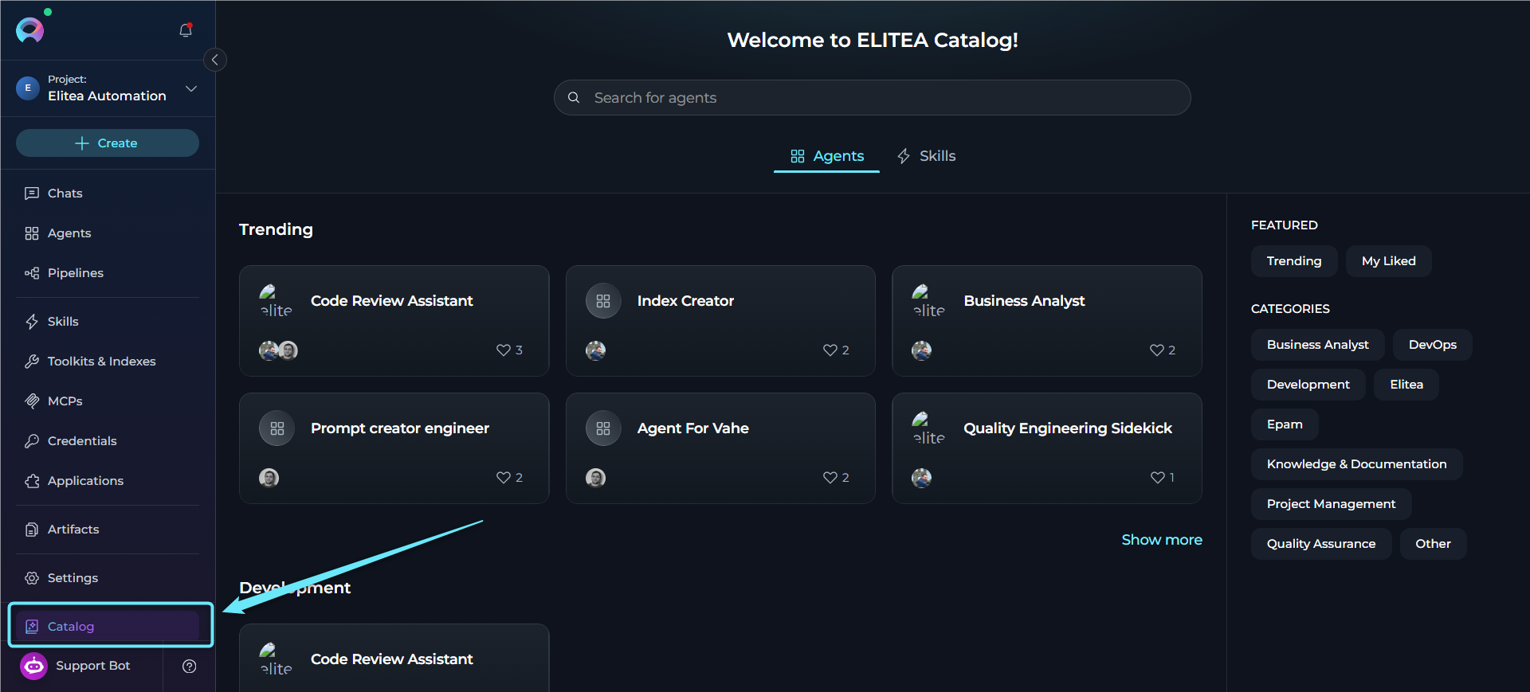
Task: Open the Quality Engineering Sidekick card
Action: pos(1047,448)
